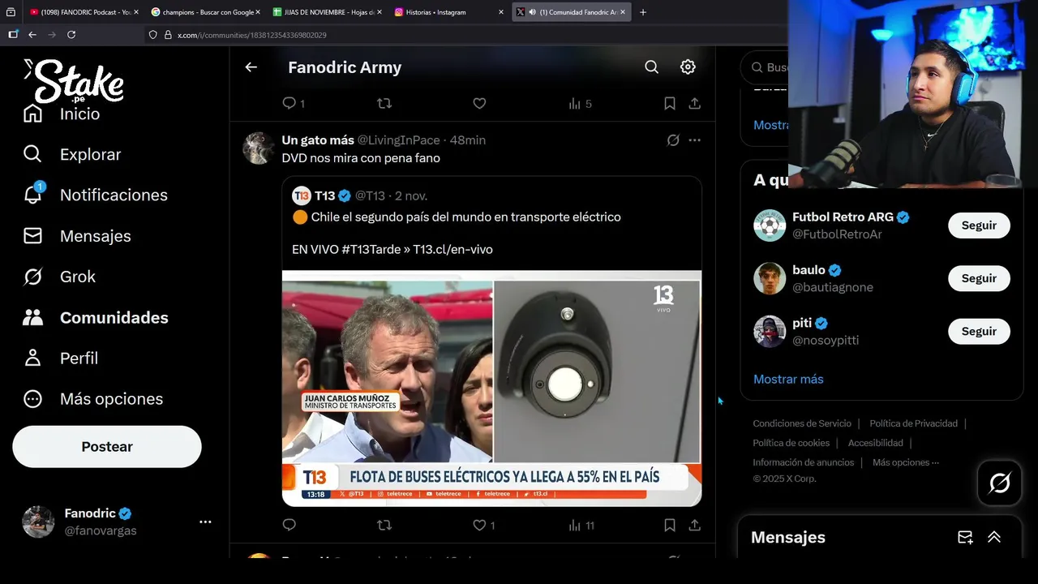The image size is (1038, 584).
Task: Open Futbol Retro ARG profile name
Action: pos(843,217)
